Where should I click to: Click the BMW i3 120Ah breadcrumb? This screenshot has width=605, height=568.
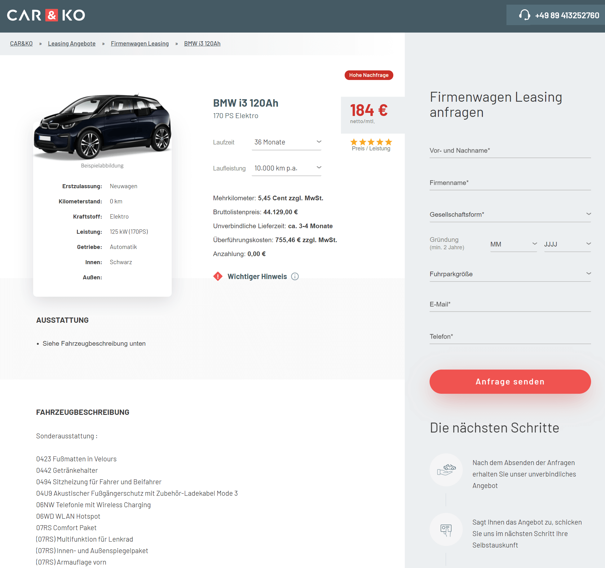[x=202, y=43]
